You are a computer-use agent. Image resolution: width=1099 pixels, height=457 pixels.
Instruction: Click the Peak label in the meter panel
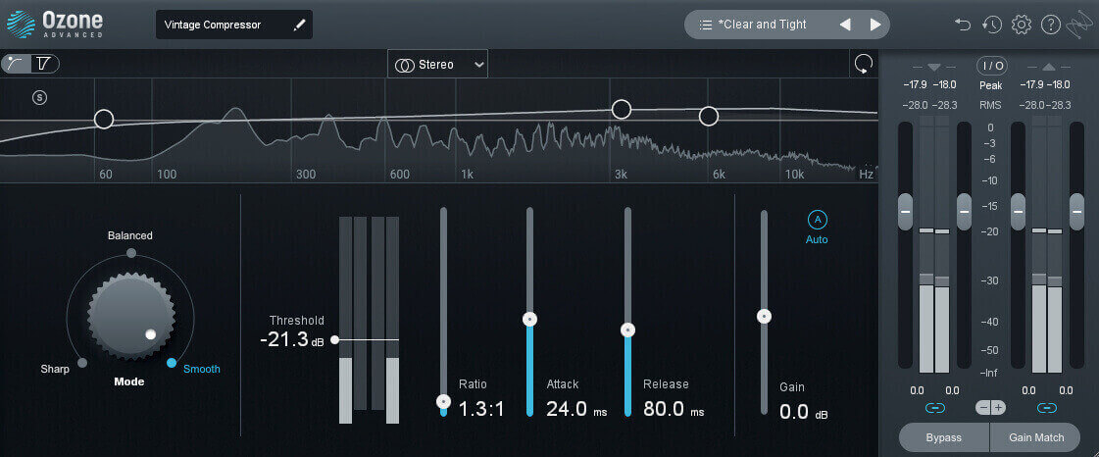pyautogui.click(x=991, y=85)
